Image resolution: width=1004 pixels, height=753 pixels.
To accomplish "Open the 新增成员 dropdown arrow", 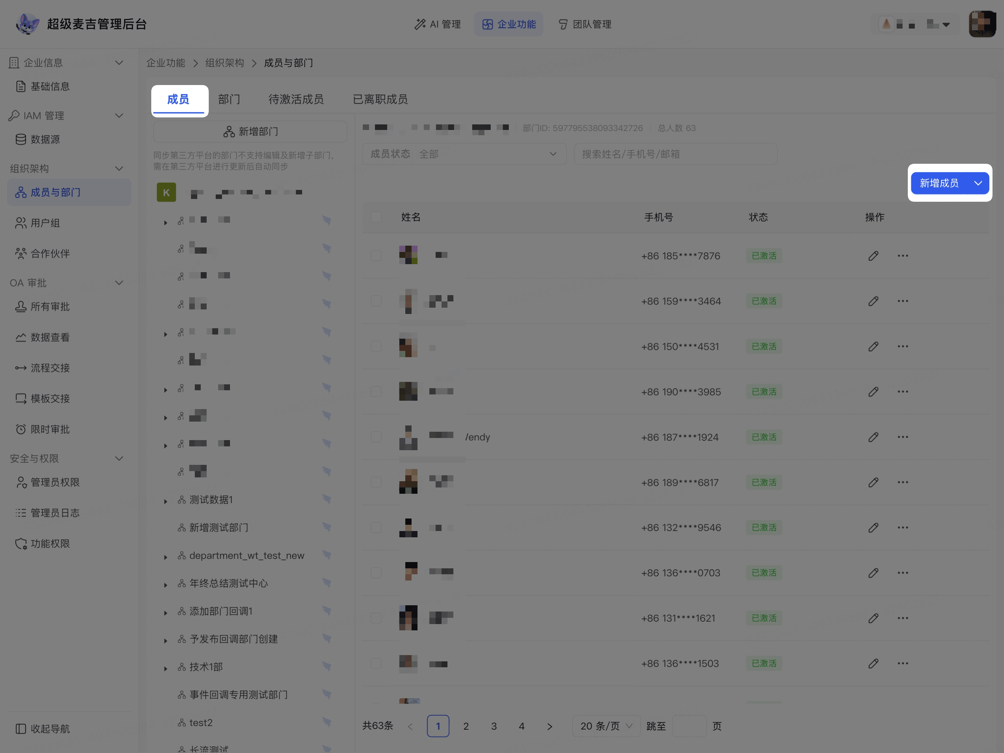I will (x=978, y=183).
